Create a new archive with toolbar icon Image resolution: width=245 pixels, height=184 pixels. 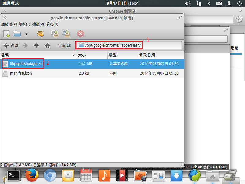tap(6, 34)
